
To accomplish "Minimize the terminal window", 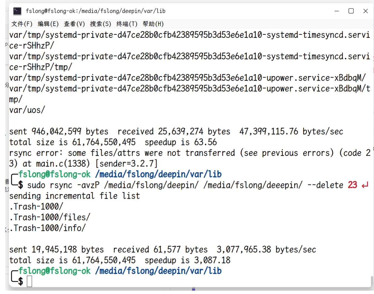I will [337, 11].
